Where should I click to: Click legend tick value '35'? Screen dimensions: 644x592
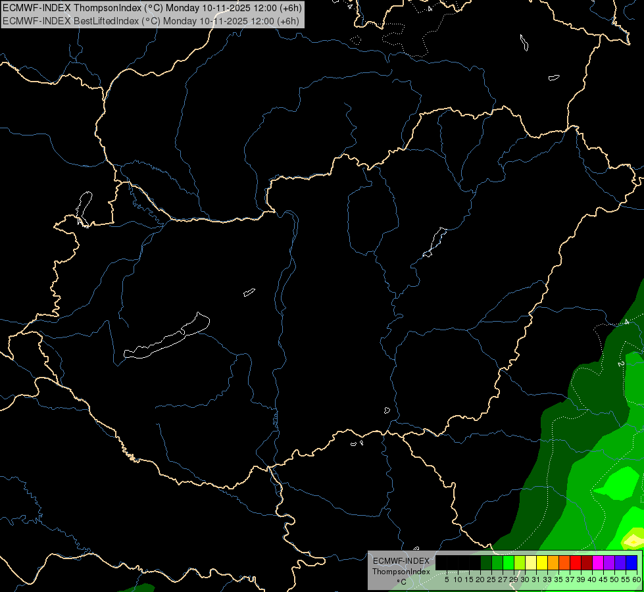[558, 580]
